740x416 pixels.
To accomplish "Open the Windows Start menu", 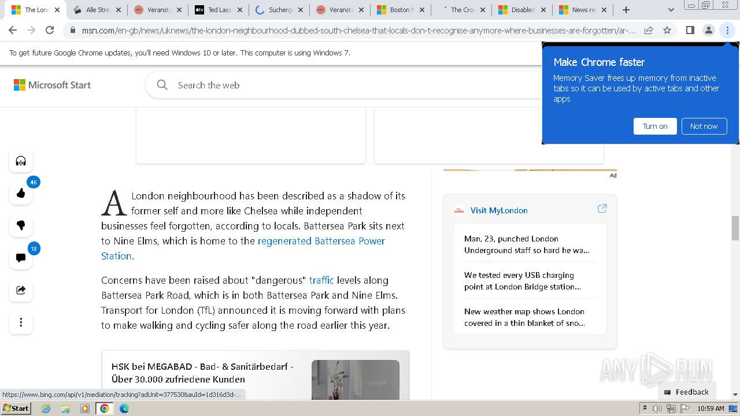I will coord(16,408).
